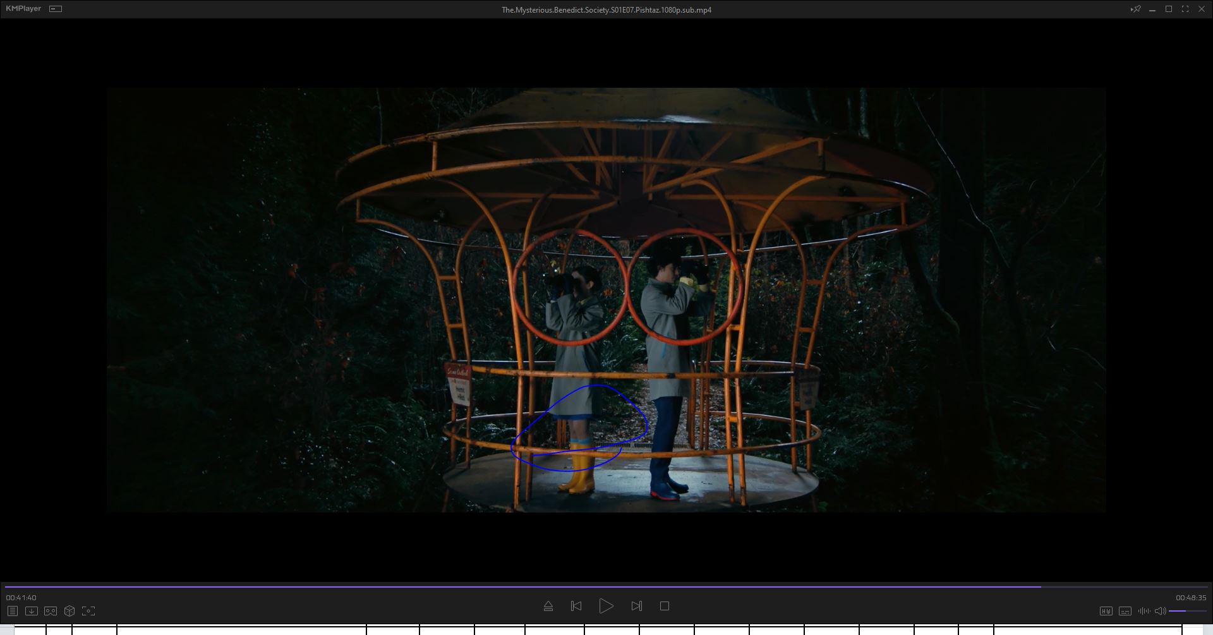
Task: Open the playlist panel icon
Action: [x=12, y=611]
